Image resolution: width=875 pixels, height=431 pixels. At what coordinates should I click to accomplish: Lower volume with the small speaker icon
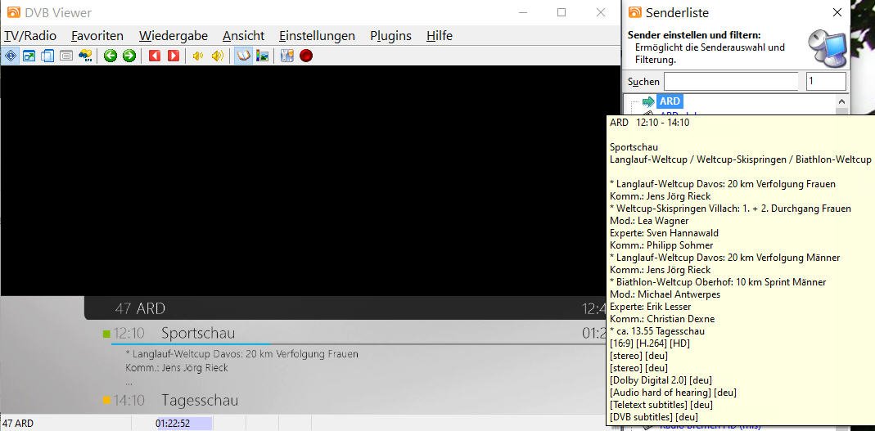(x=197, y=56)
